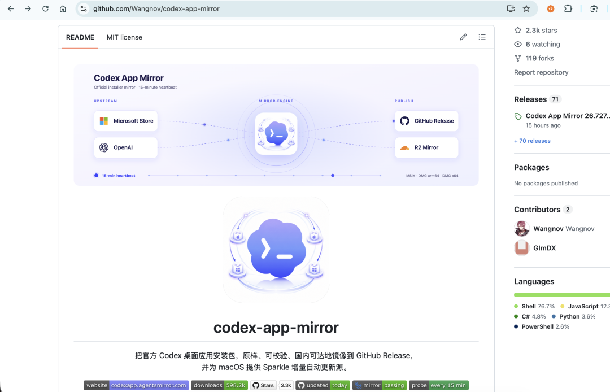Click '15 hours ago' release time
This screenshot has width=610, height=392.
tap(543, 125)
